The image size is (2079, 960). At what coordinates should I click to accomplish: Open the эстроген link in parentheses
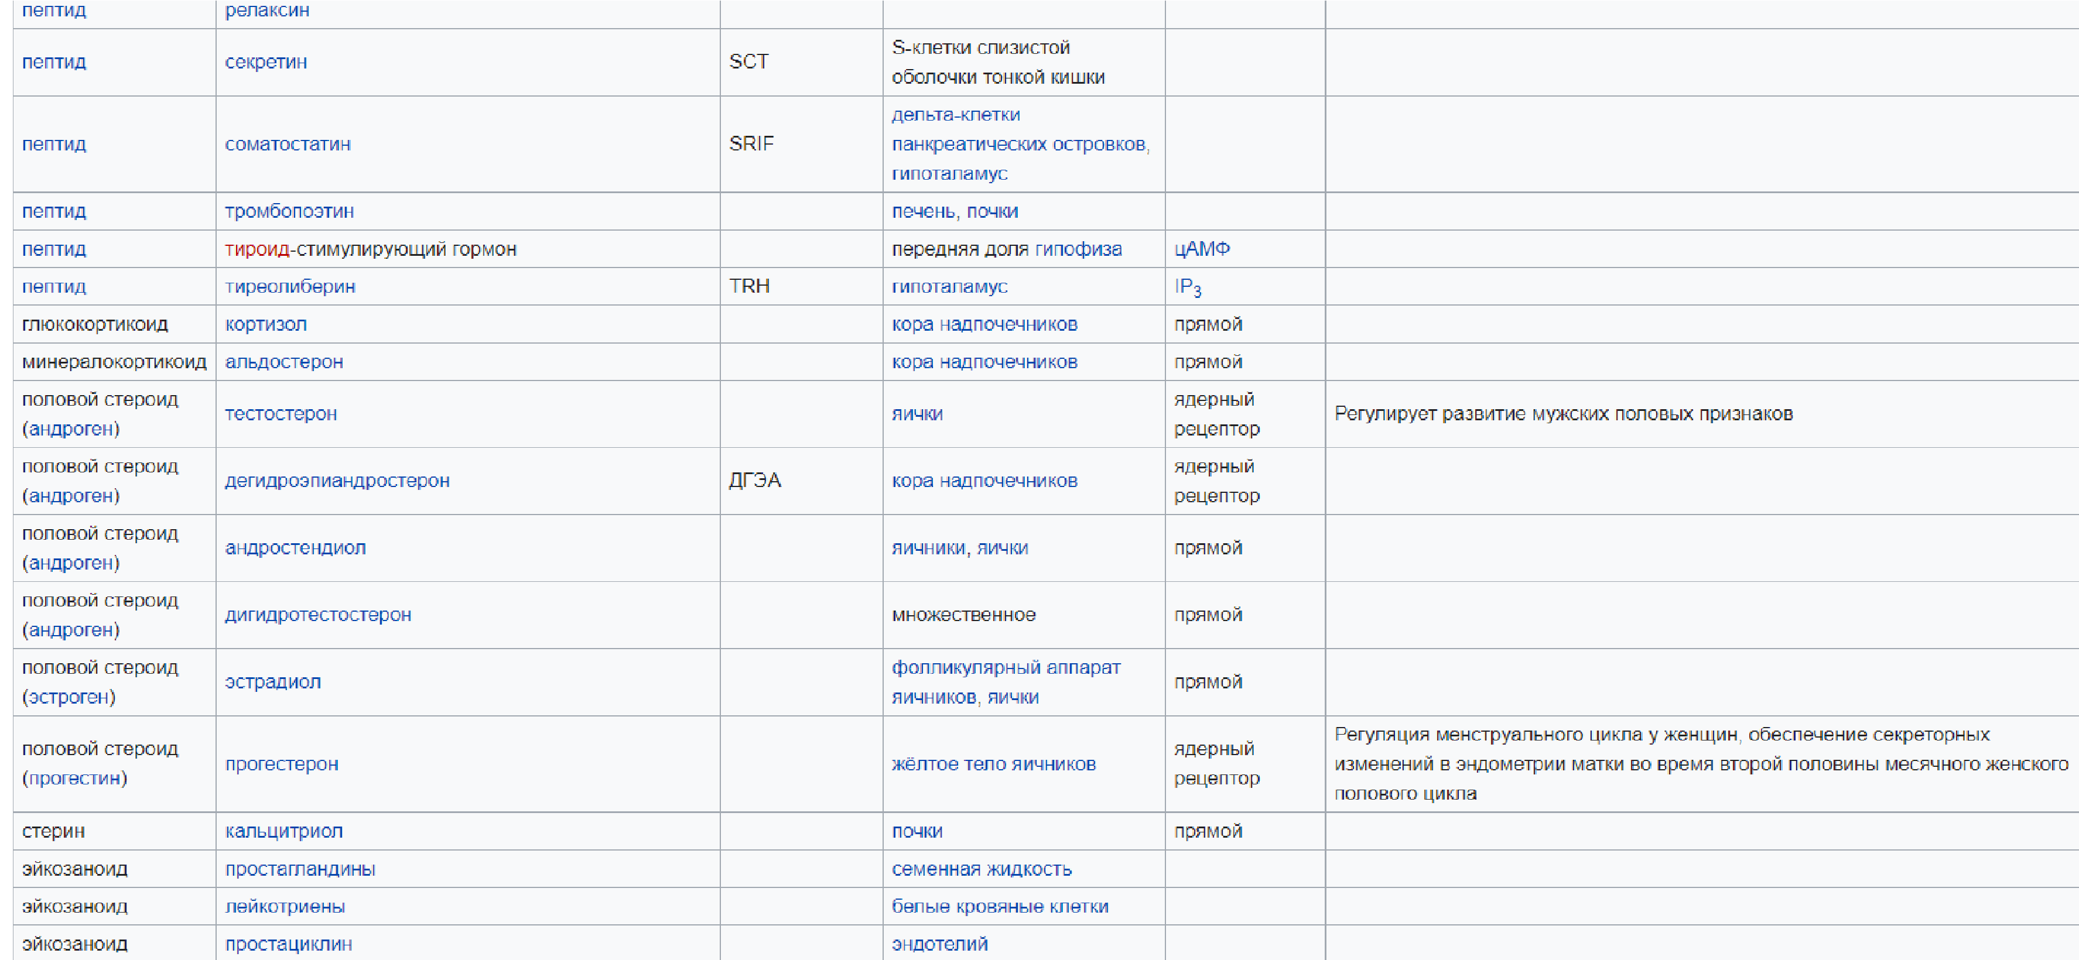(x=69, y=697)
